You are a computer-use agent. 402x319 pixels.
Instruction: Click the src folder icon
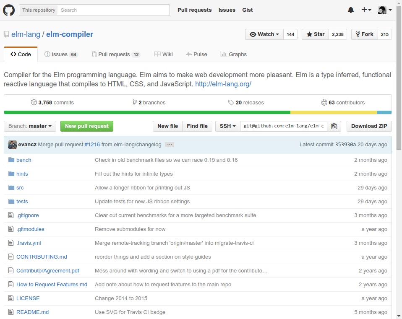click(11, 187)
